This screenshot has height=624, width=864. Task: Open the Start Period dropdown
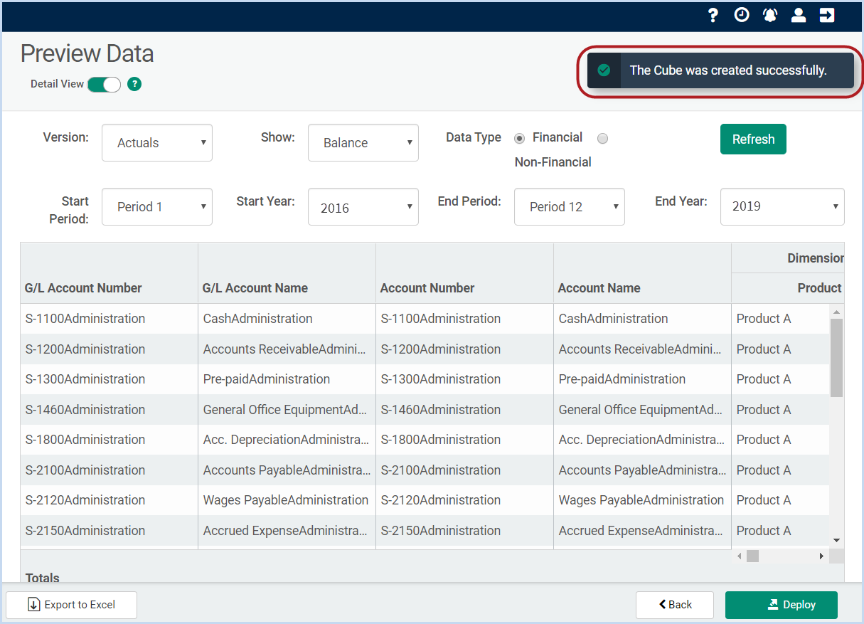click(x=157, y=207)
